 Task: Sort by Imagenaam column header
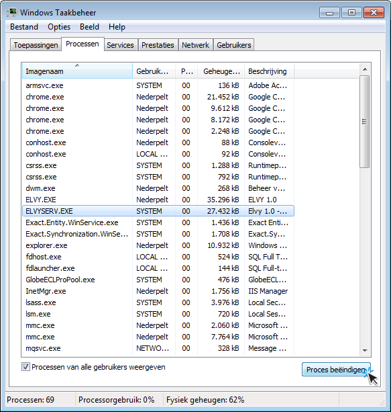click(77, 71)
